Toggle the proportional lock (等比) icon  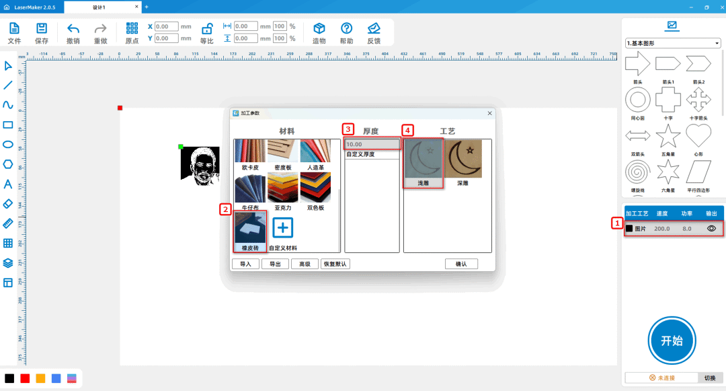pos(207,28)
